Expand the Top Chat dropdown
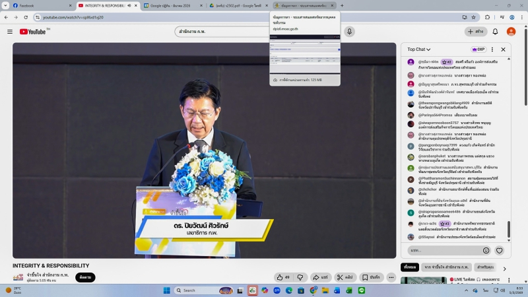Viewport: 528px width, 297px height. 419,49
